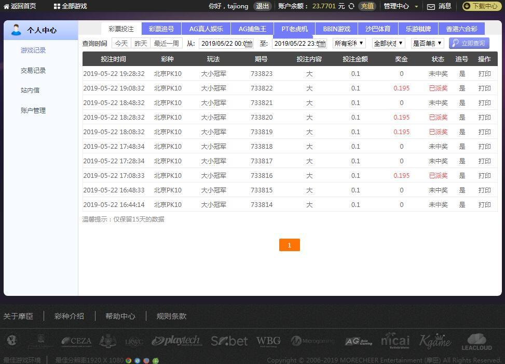The image size is (505, 364).
Task: Click the balance amount 23.7701
Action: [x=324, y=6]
